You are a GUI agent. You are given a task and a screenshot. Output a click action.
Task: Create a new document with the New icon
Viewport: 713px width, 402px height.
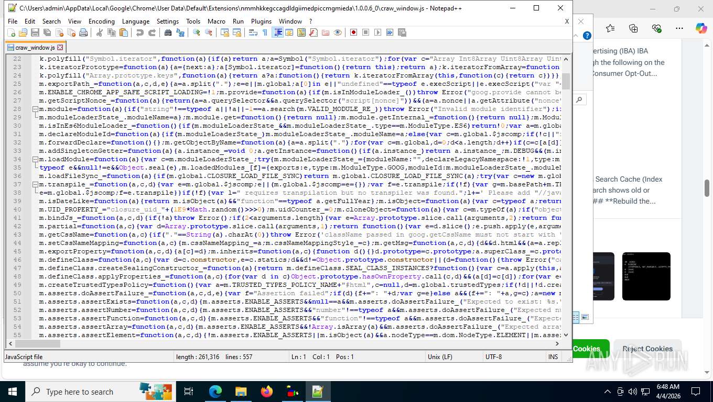point(12,32)
